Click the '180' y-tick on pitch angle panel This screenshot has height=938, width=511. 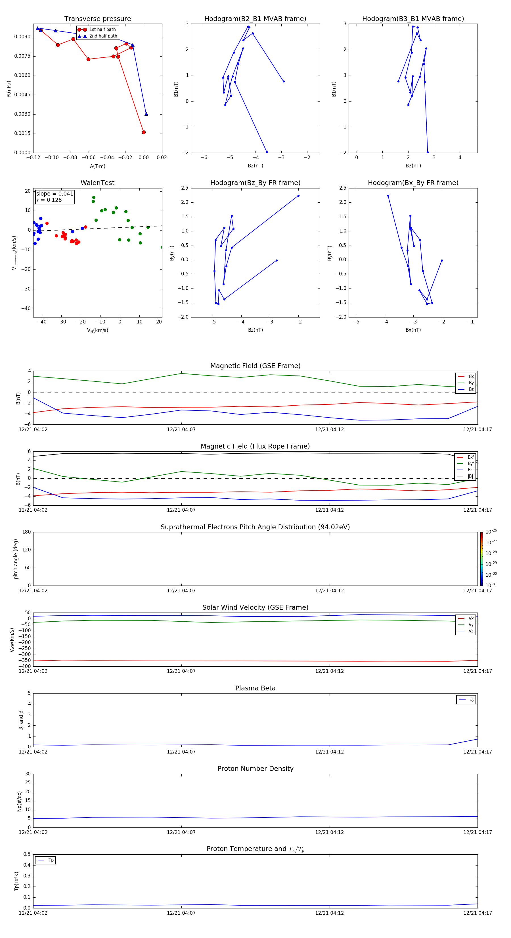pos(27,532)
